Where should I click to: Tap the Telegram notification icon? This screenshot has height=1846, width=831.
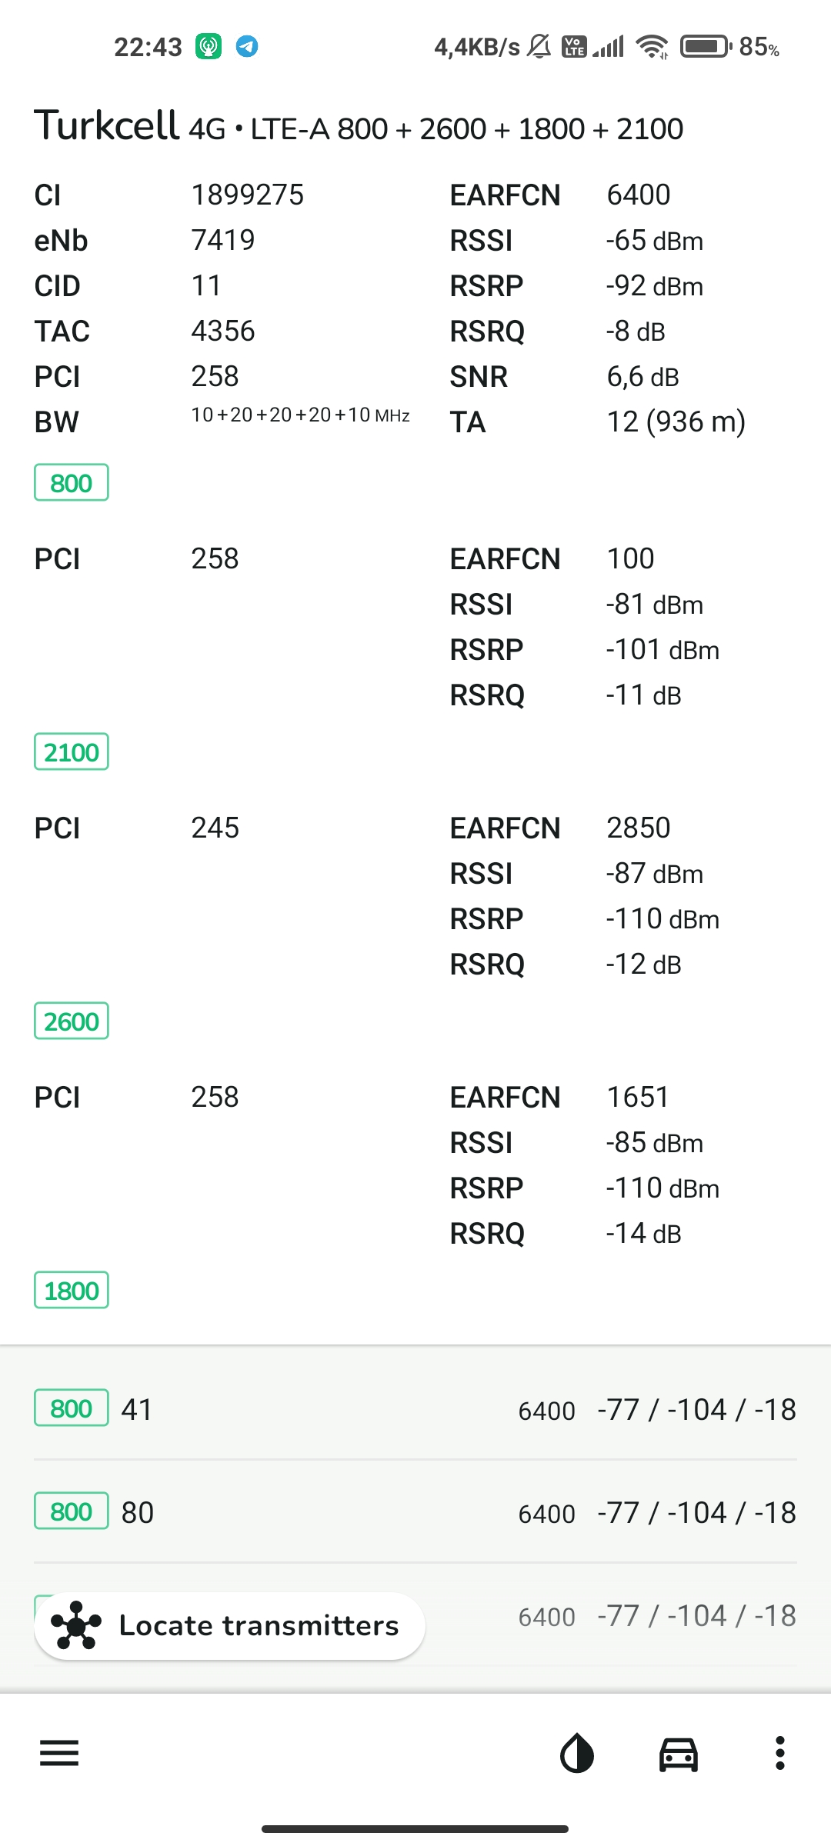pos(247,47)
